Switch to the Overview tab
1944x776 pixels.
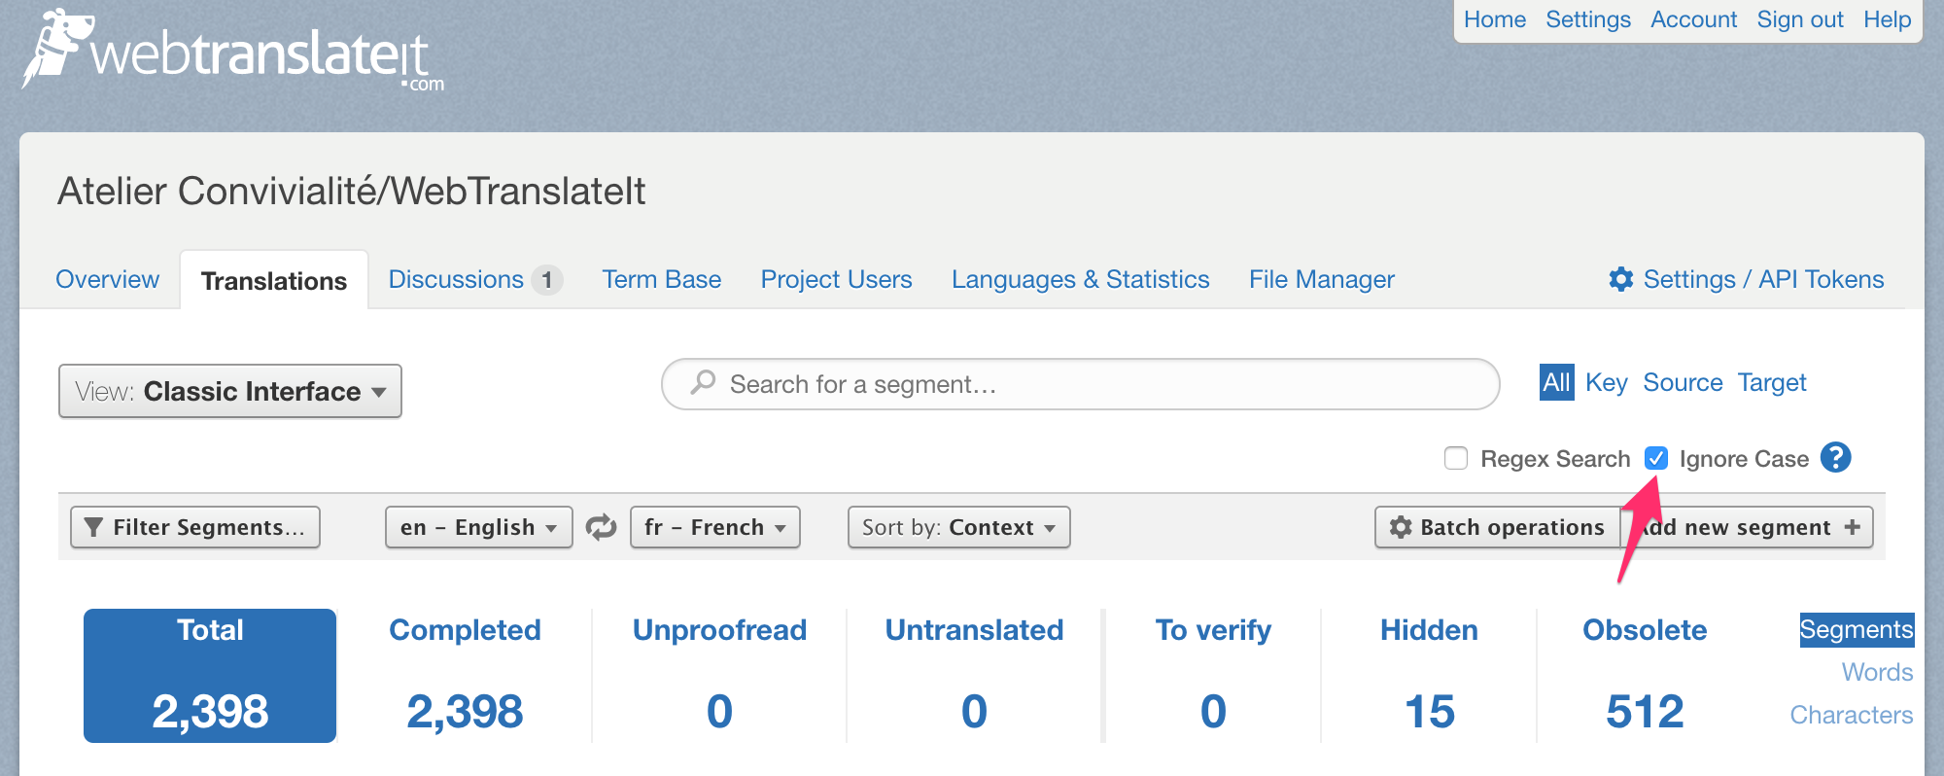[x=107, y=279]
